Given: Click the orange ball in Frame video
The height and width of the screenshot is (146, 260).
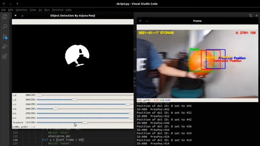Looking at the screenshot, I should tap(201, 64).
